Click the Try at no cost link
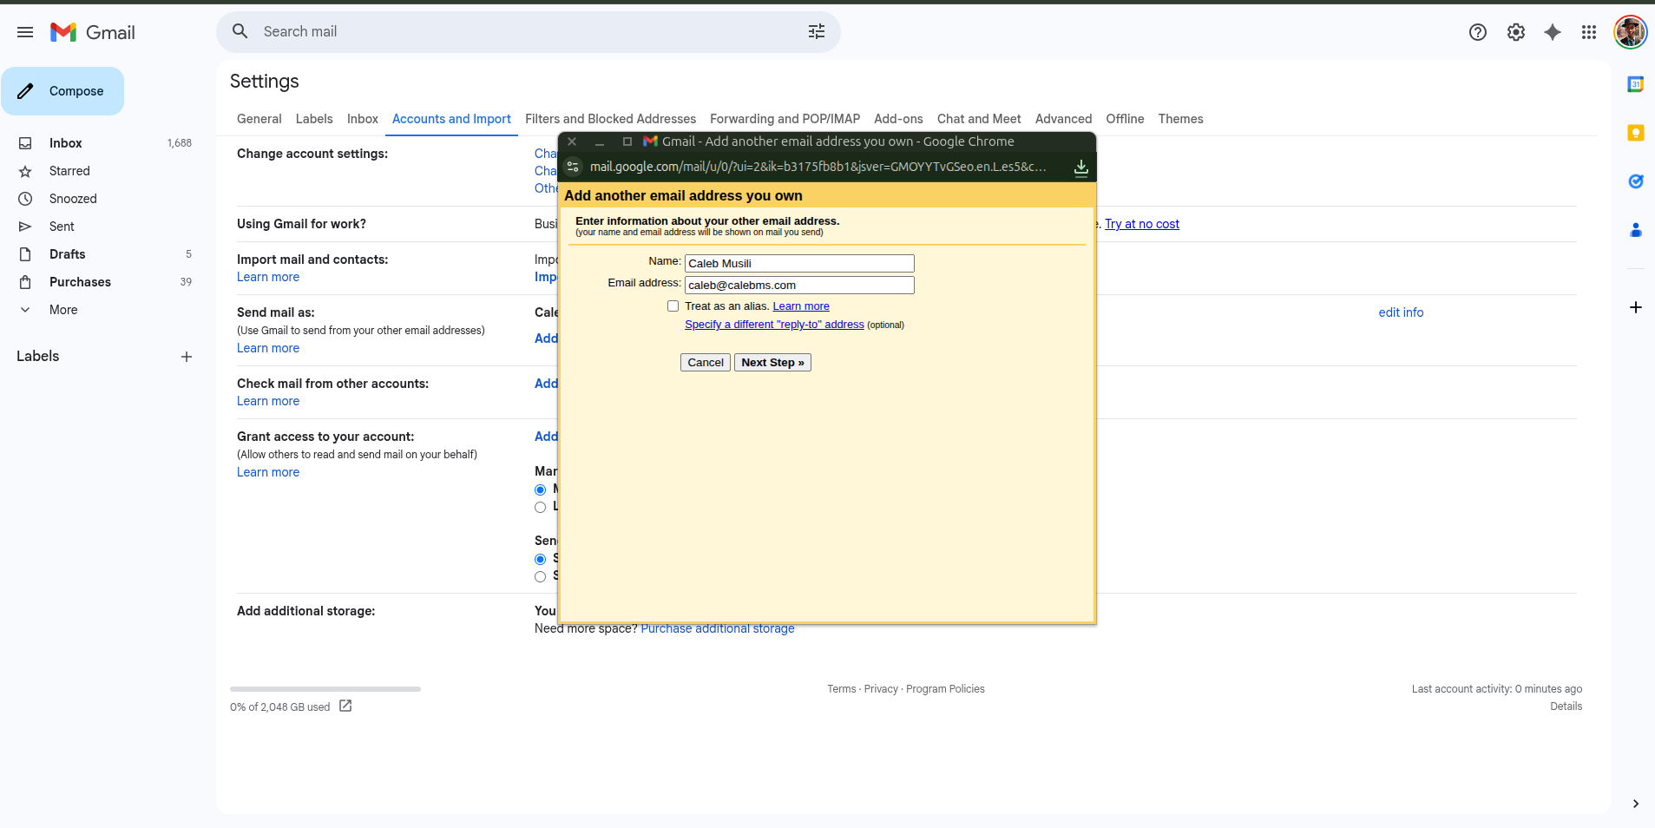Viewport: 1655px width, 828px height. click(1142, 224)
